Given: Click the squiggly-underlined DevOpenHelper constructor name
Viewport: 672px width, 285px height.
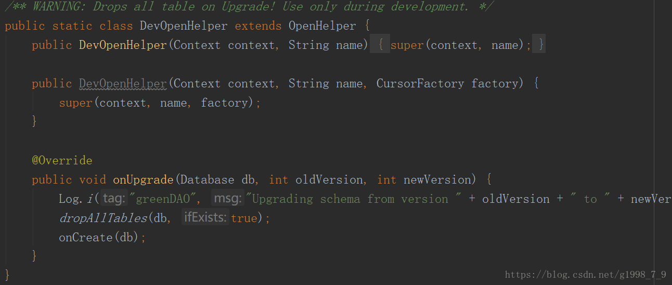Looking at the screenshot, I should point(123,84).
